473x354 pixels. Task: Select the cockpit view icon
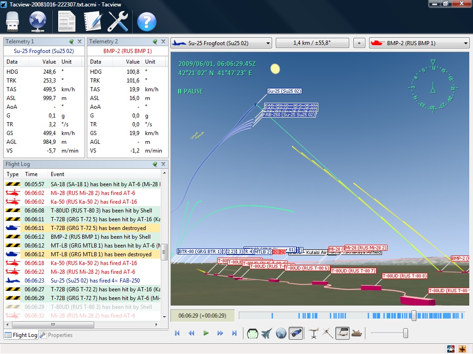253,333
